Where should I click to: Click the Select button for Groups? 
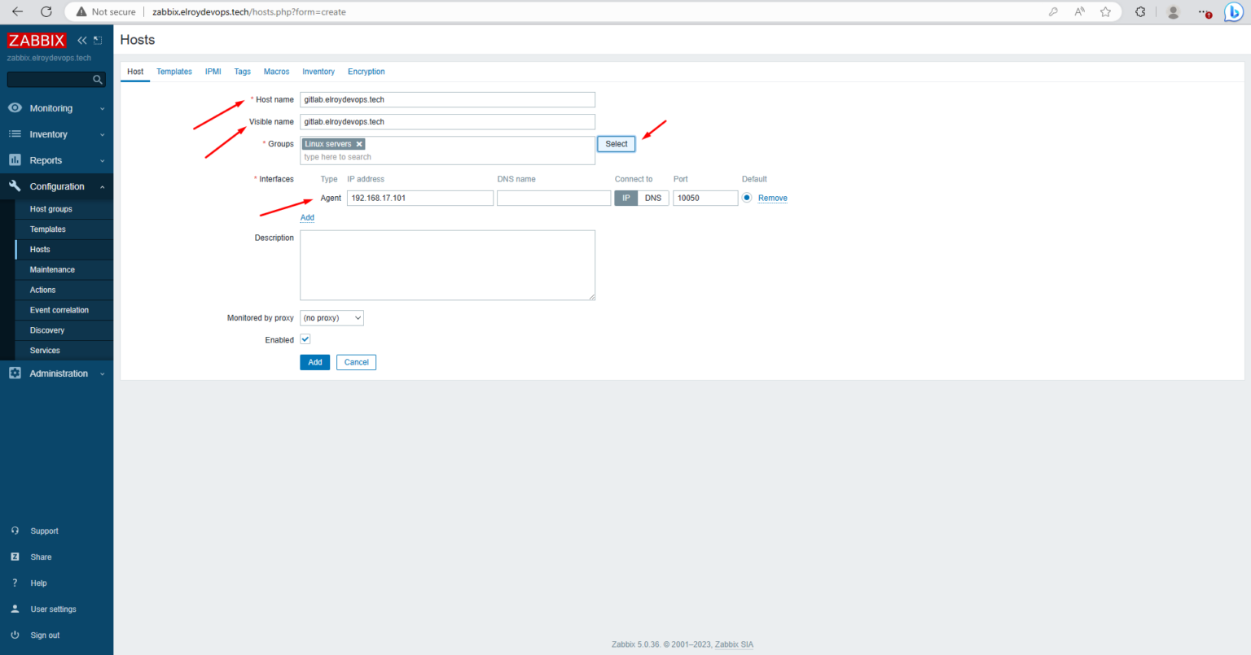[616, 143]
